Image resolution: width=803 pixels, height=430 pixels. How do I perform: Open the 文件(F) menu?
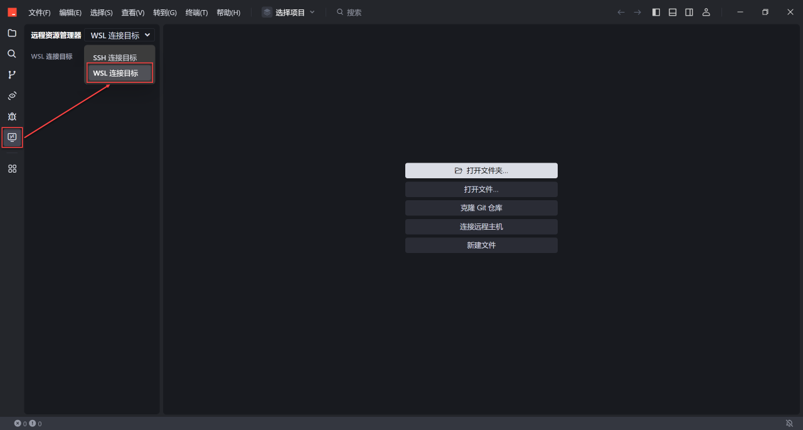click(39, 12)
